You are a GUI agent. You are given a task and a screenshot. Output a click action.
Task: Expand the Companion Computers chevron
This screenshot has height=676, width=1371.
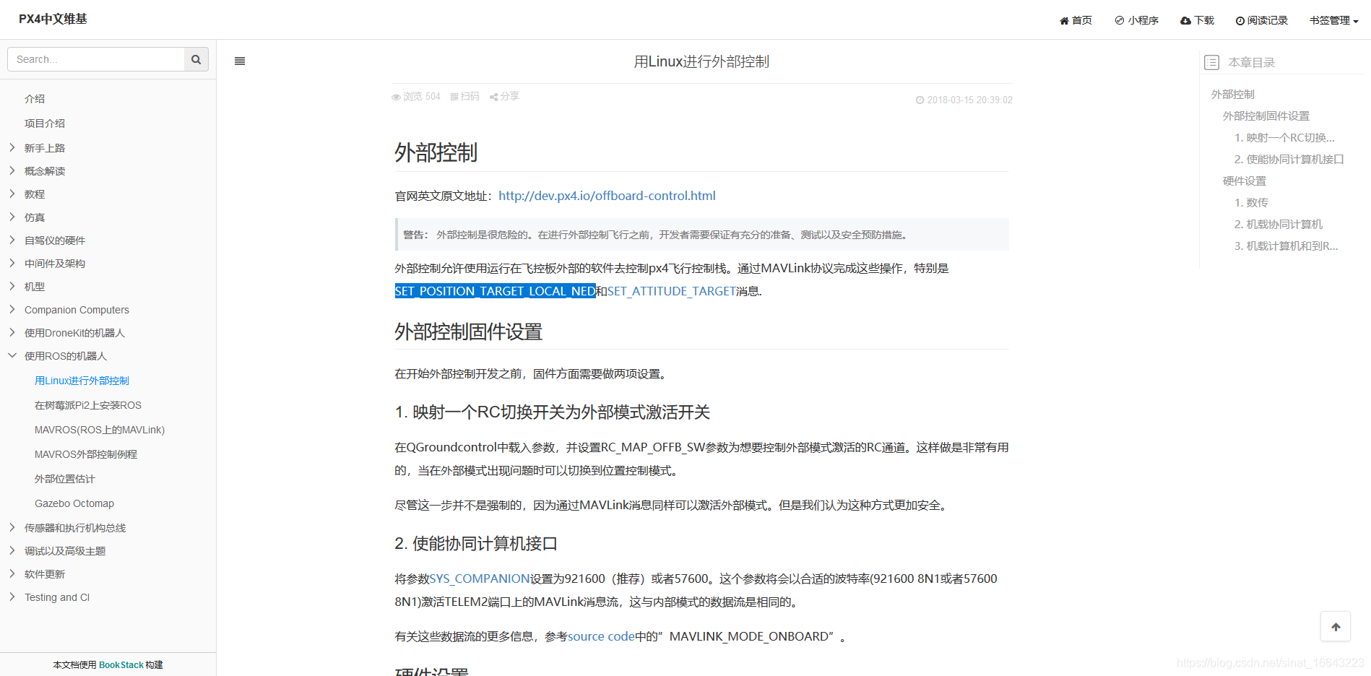click(12, 309)
